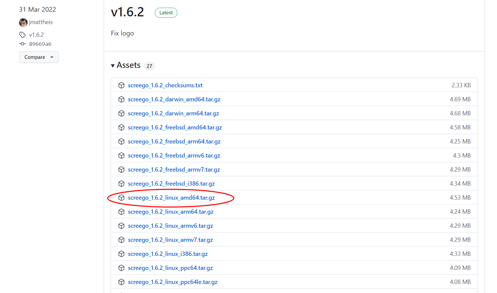Screen dimensions: 497x293
Task: Download screego_1.6.2_linux_arm64.tar.gz
Action: click(171, 212)
